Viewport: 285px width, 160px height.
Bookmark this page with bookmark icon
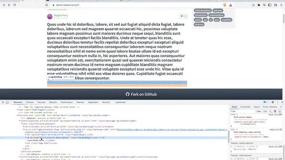(47, 5)
